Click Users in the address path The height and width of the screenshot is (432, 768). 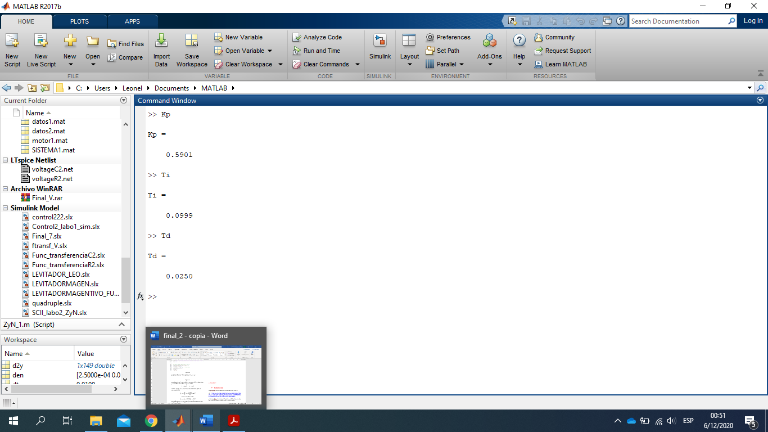[102, 88]
